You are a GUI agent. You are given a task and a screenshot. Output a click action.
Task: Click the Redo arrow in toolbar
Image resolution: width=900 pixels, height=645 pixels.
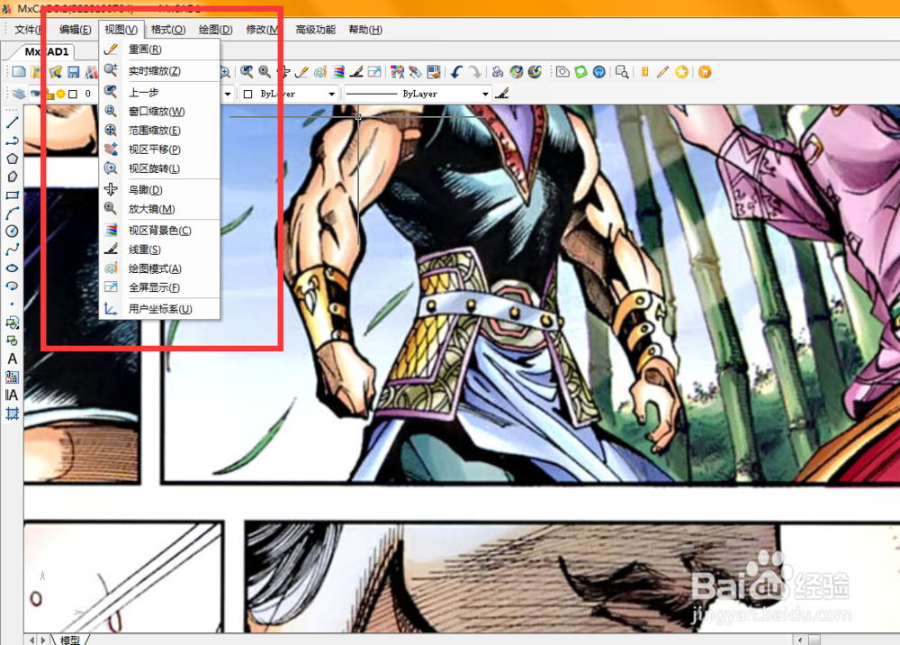474,72
